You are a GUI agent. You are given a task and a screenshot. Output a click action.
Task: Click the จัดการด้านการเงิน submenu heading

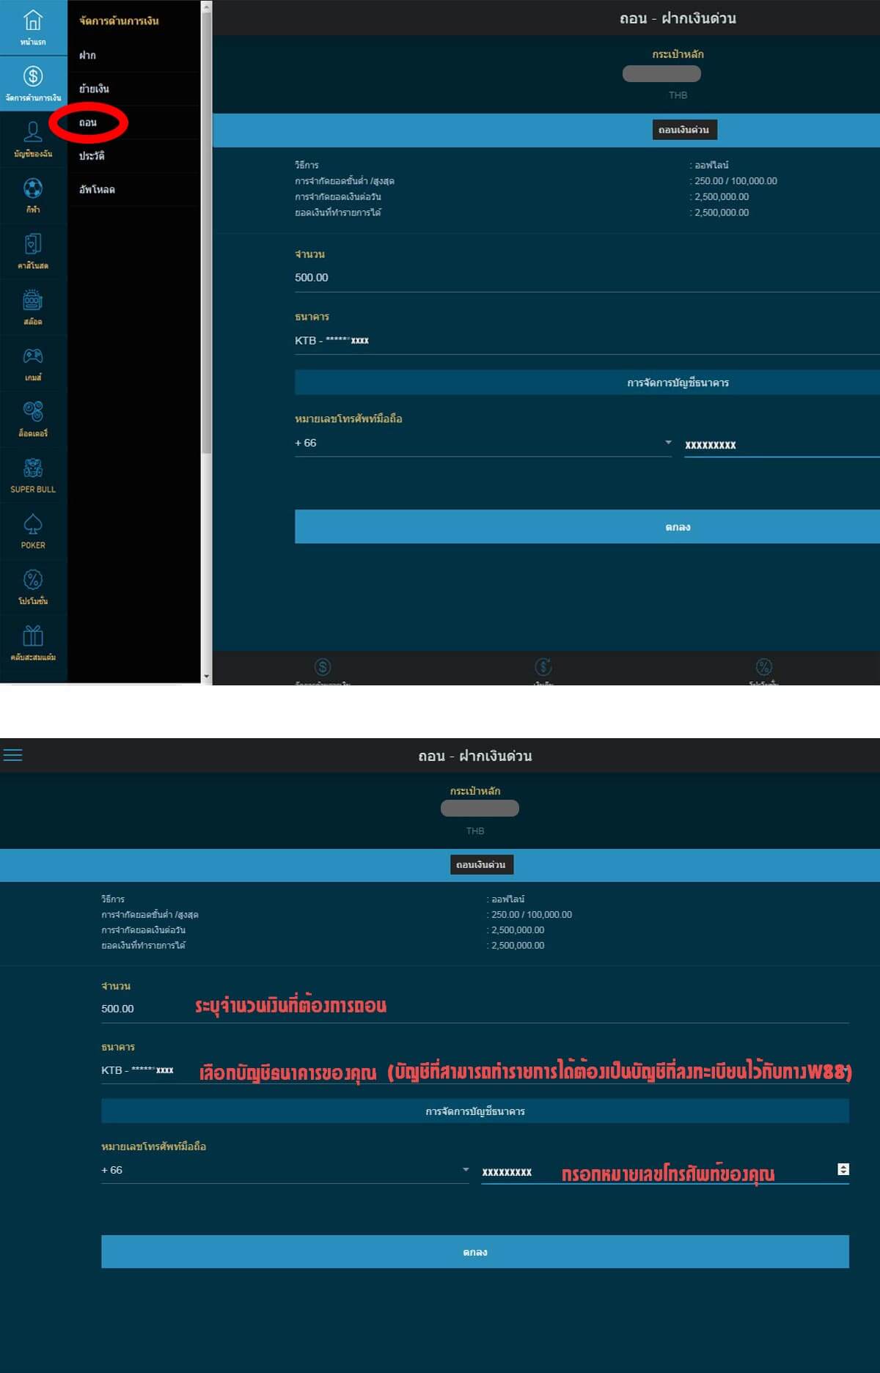tap(119, 21)
